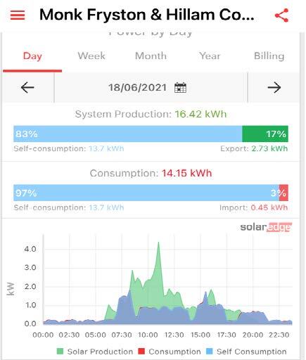This screenshot has width=306, height=360.
Task: Click the 83% self-consumption production bar
Action: point(128,134)
